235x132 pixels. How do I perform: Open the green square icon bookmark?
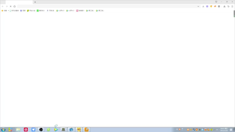tap(41, 11)
